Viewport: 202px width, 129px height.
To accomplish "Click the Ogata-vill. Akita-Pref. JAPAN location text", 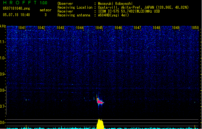I will click(143, 7).
